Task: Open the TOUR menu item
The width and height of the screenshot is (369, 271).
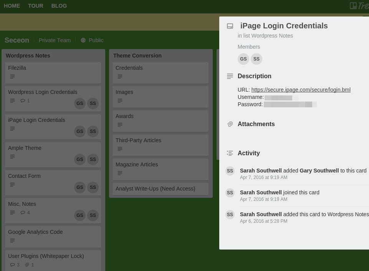Action: pyautogui.click(x=36, y=6)
